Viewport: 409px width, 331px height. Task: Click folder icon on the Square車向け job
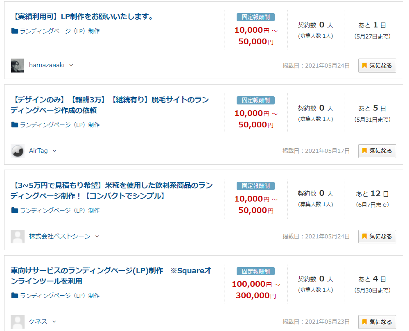pos(15,295)
